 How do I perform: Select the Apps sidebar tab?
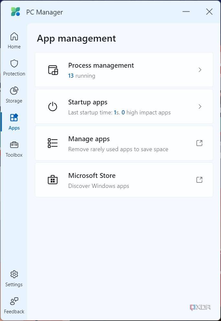pos(14,122)
